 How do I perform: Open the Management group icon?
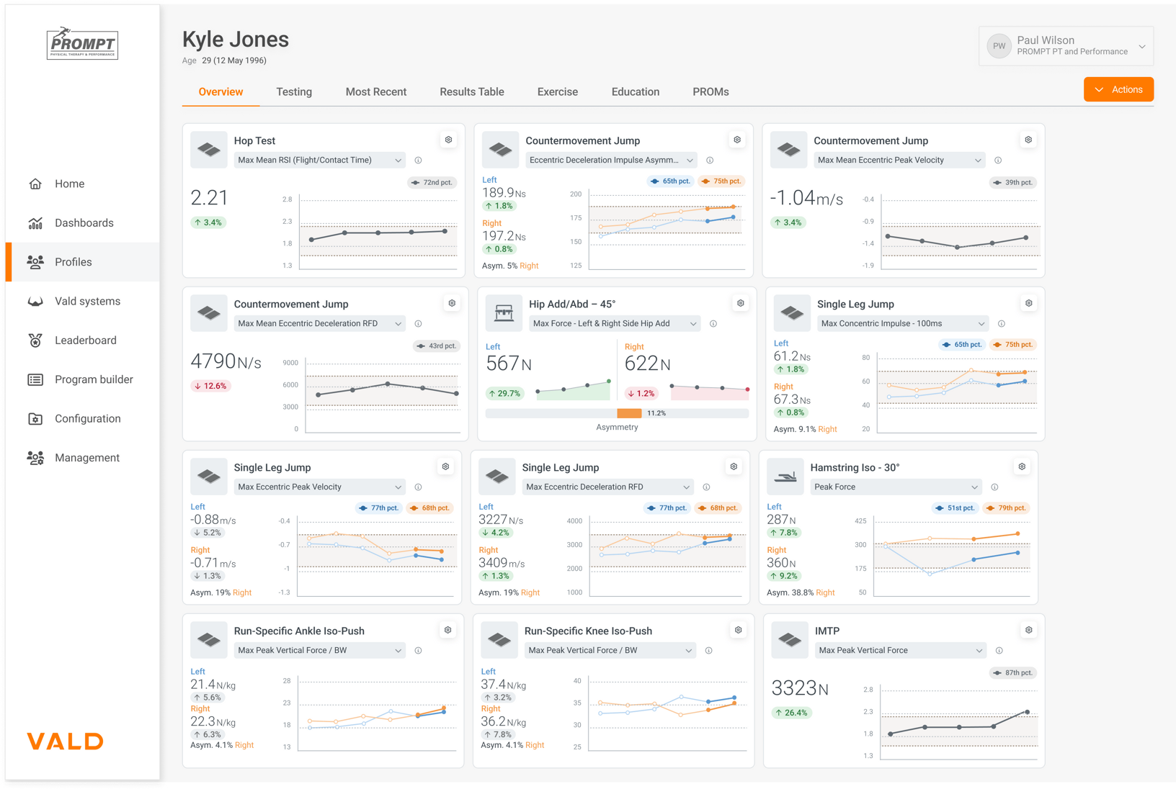pyautogui.click(x=35, y=458)
